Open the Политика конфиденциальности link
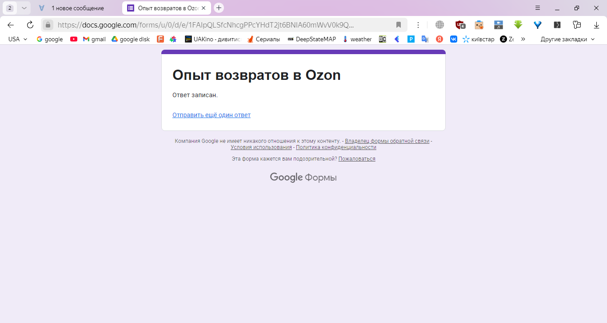This screenshot has height=323, width=607. [336, 147]
